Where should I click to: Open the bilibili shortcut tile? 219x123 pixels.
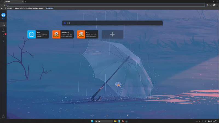click(x=38, y=34)
